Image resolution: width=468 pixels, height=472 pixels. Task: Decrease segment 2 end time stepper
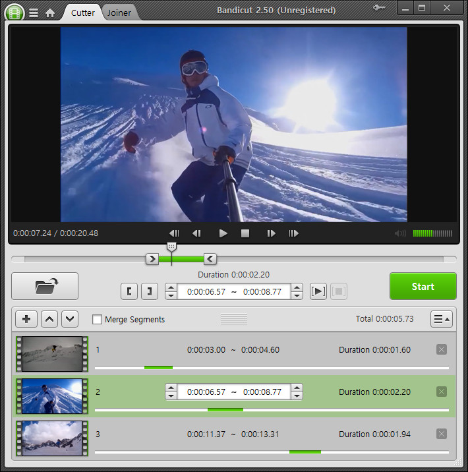pos(297,396)
